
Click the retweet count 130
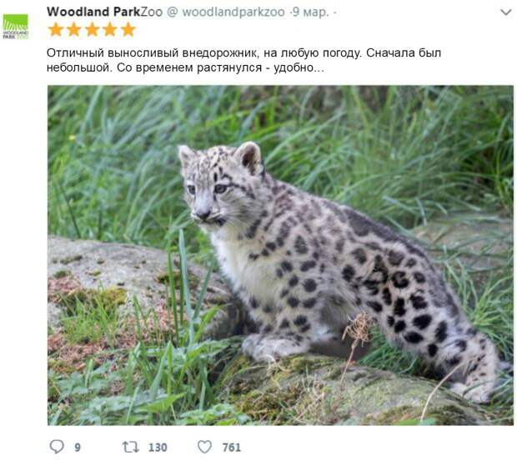click(158, 447)
